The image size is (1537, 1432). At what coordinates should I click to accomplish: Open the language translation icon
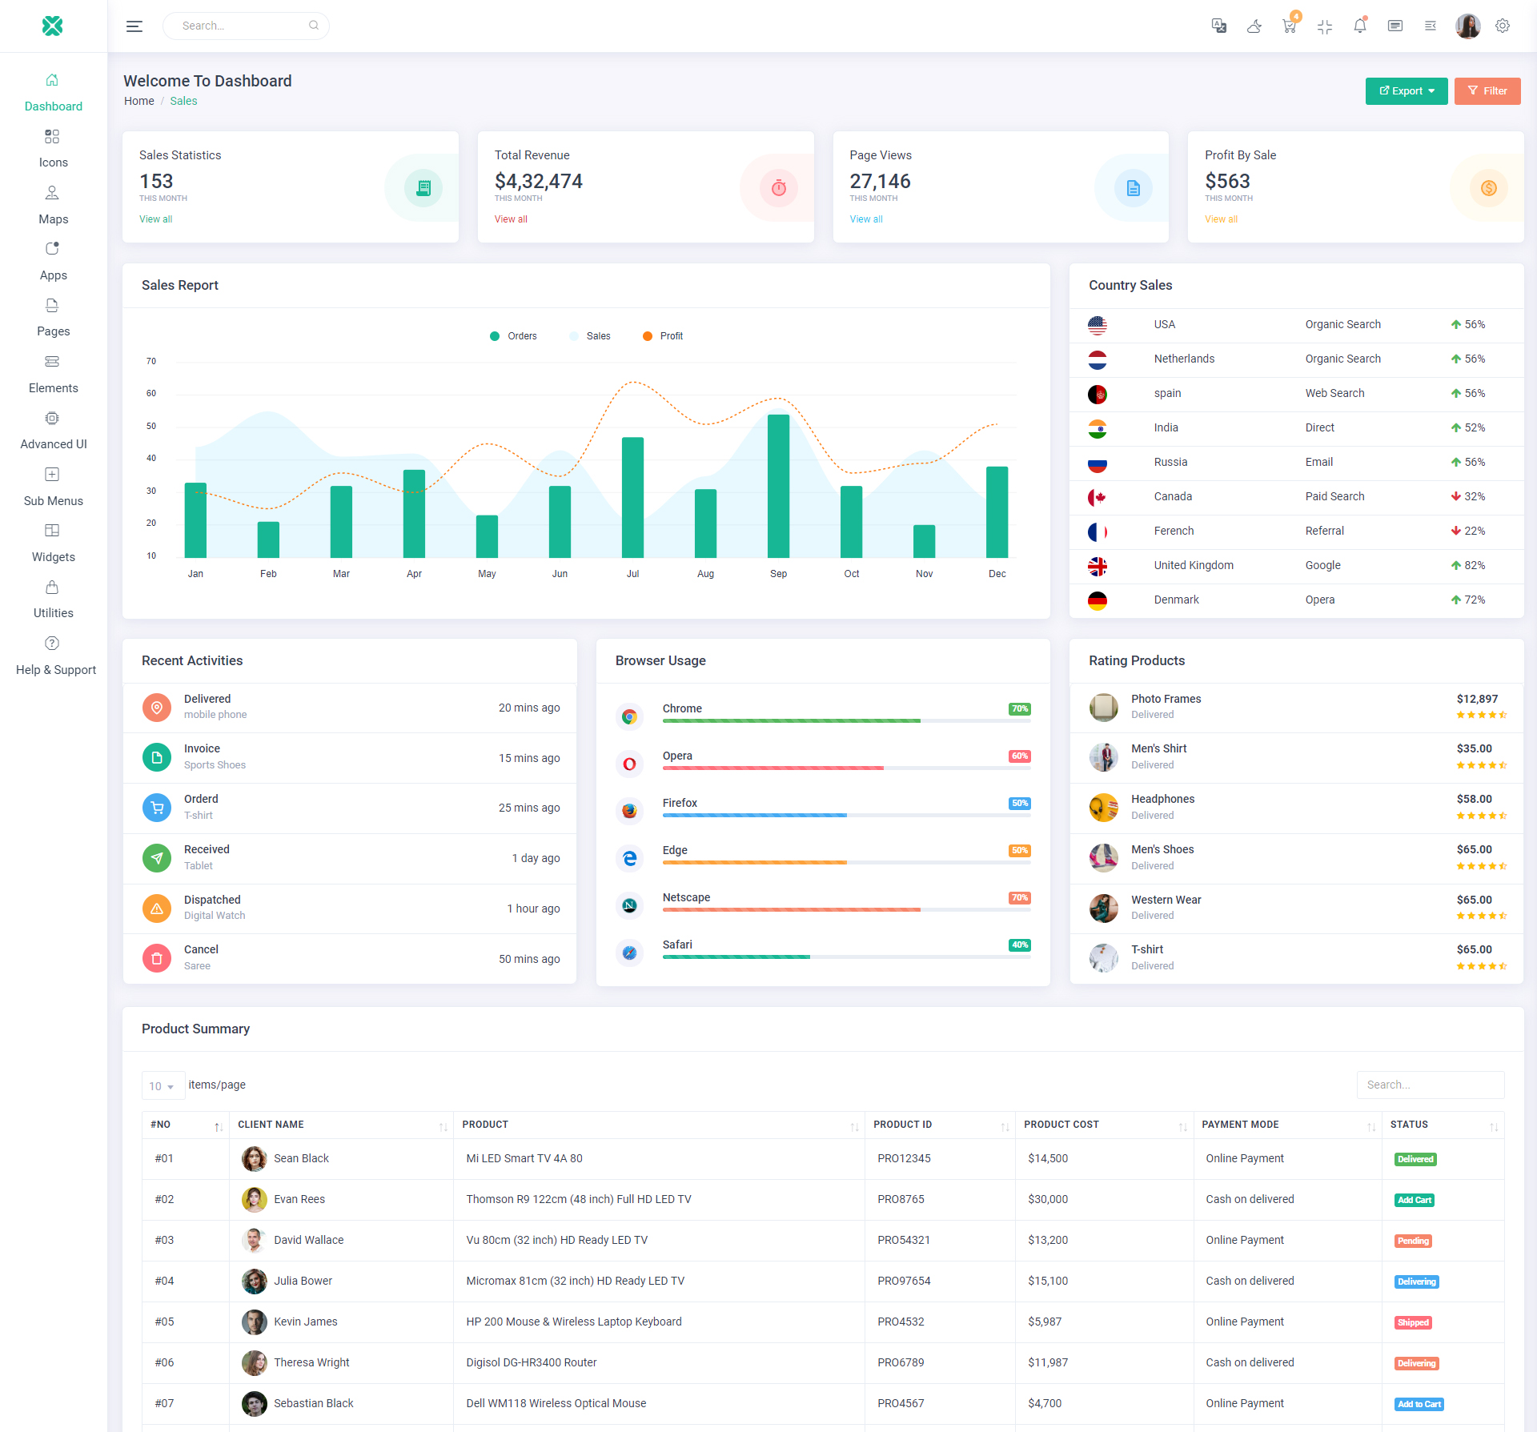click(x=1218, y=26)
